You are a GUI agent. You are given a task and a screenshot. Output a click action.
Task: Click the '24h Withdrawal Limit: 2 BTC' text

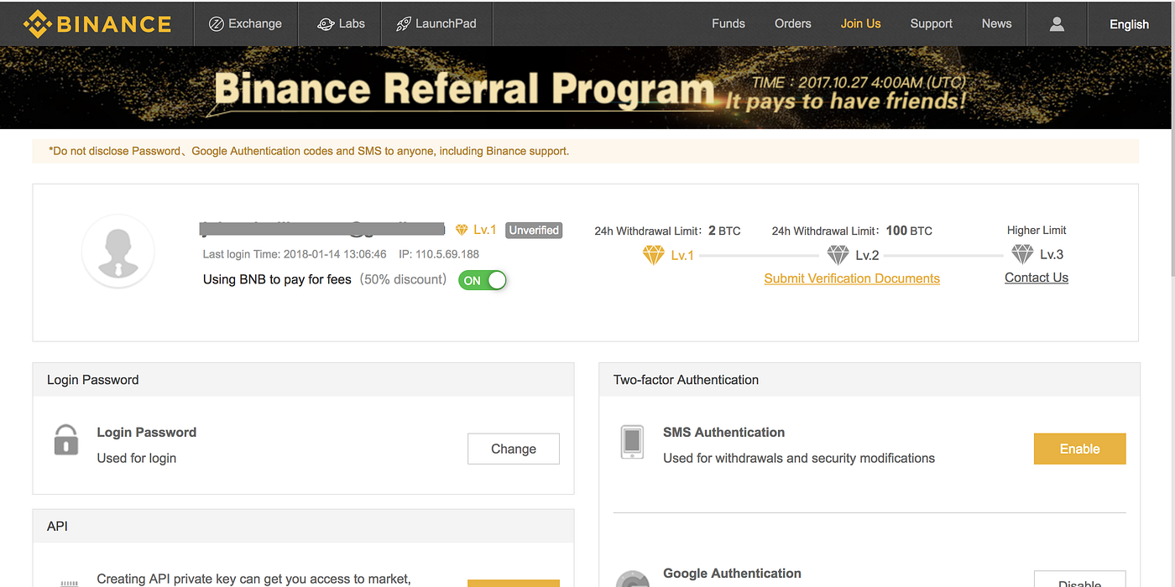point(667,231)
